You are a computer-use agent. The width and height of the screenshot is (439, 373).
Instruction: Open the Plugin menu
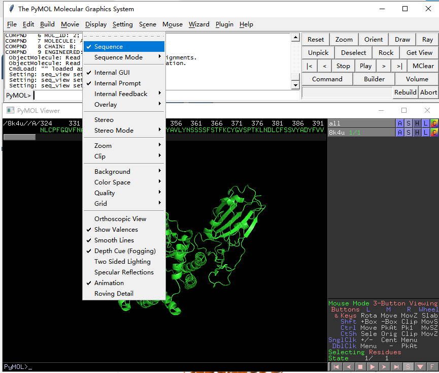point(224,24)
